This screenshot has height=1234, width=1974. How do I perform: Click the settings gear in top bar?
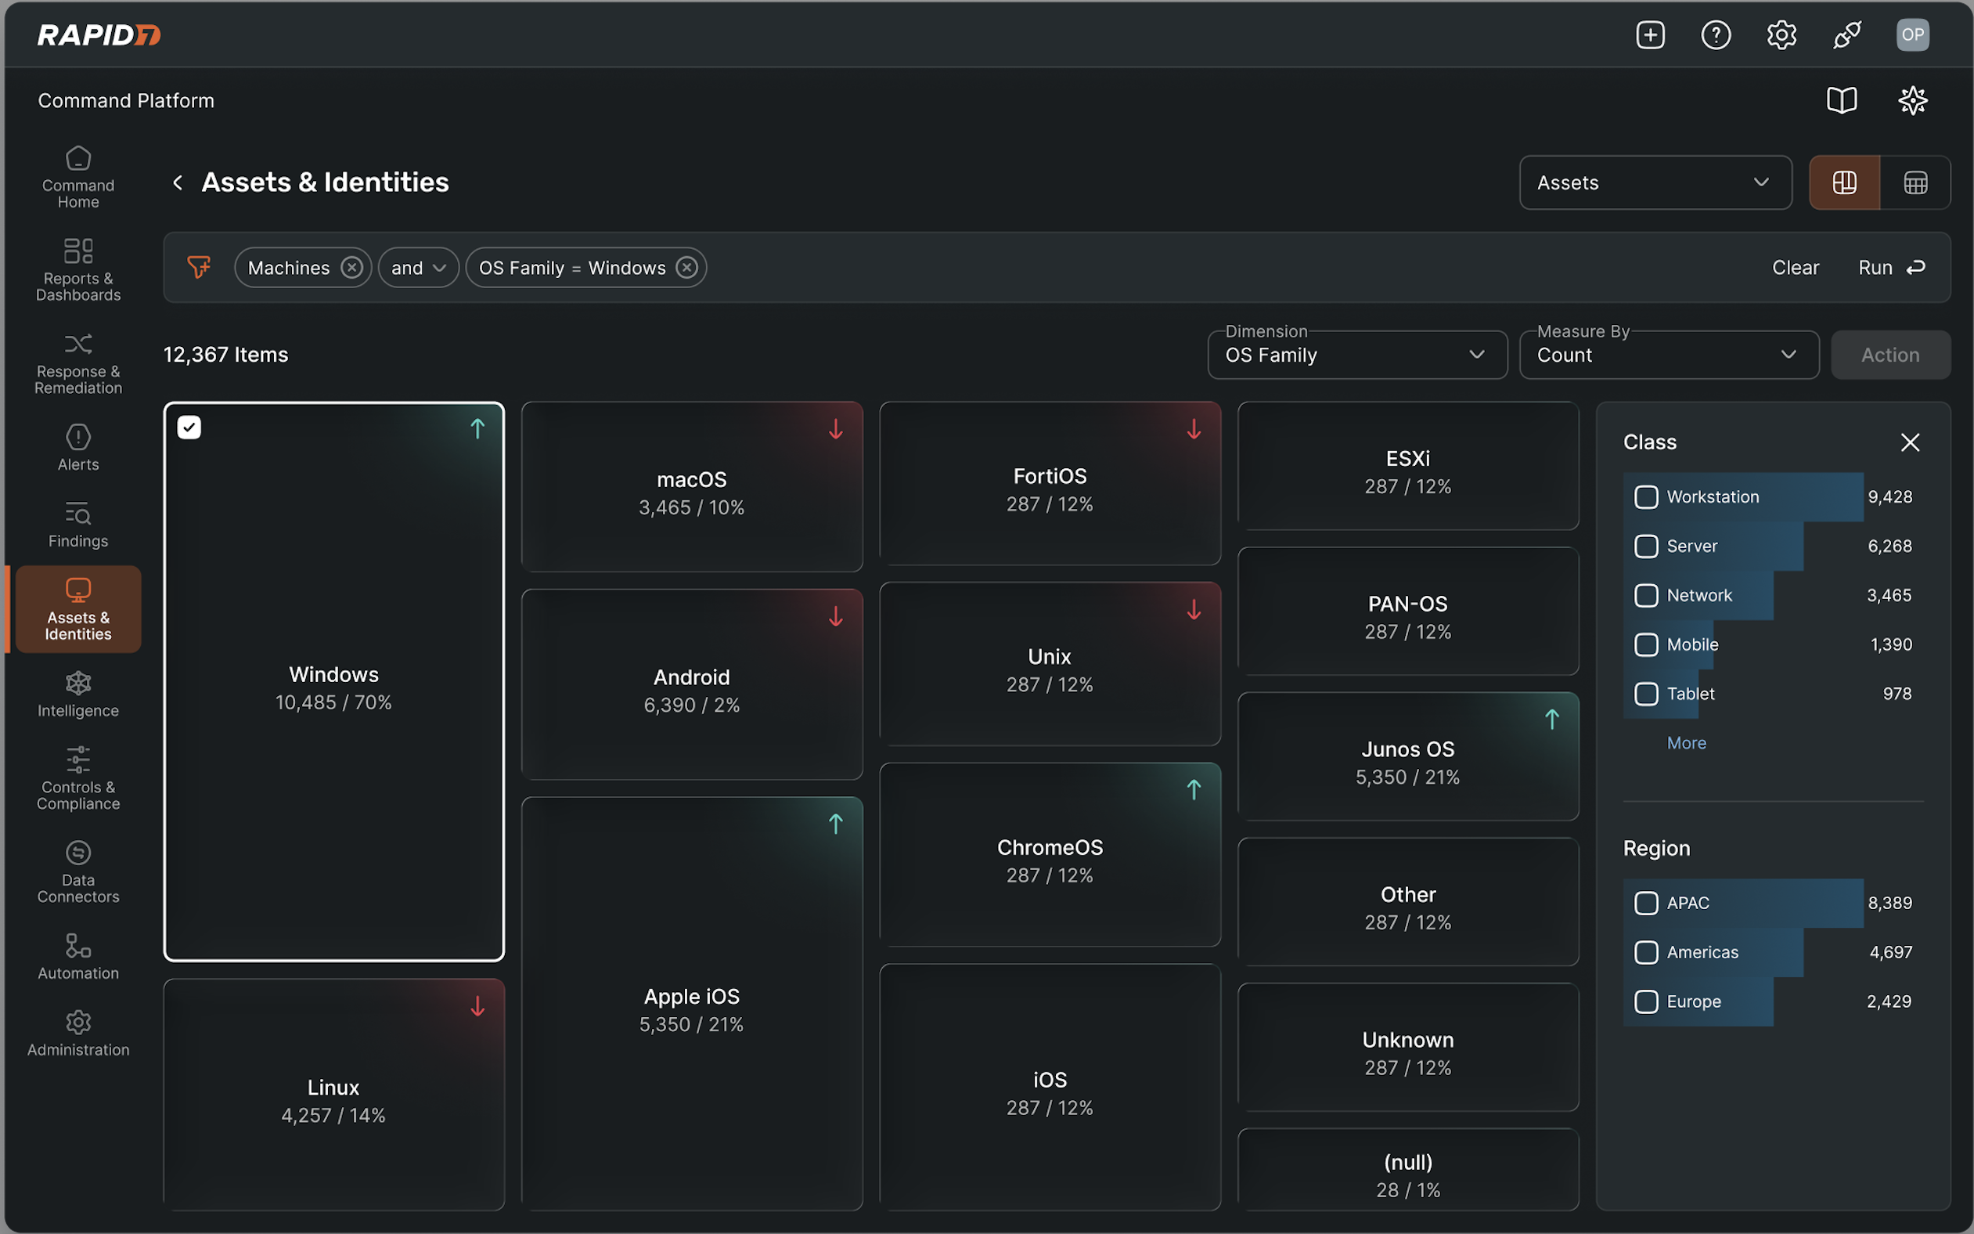coord(1781,35)
